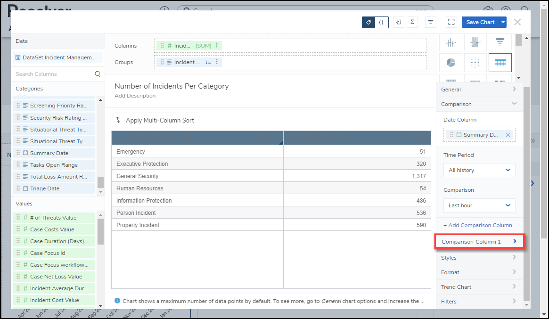Click the Save Chart button
This screenshot has height=319, width=549.
click(480, 22)
